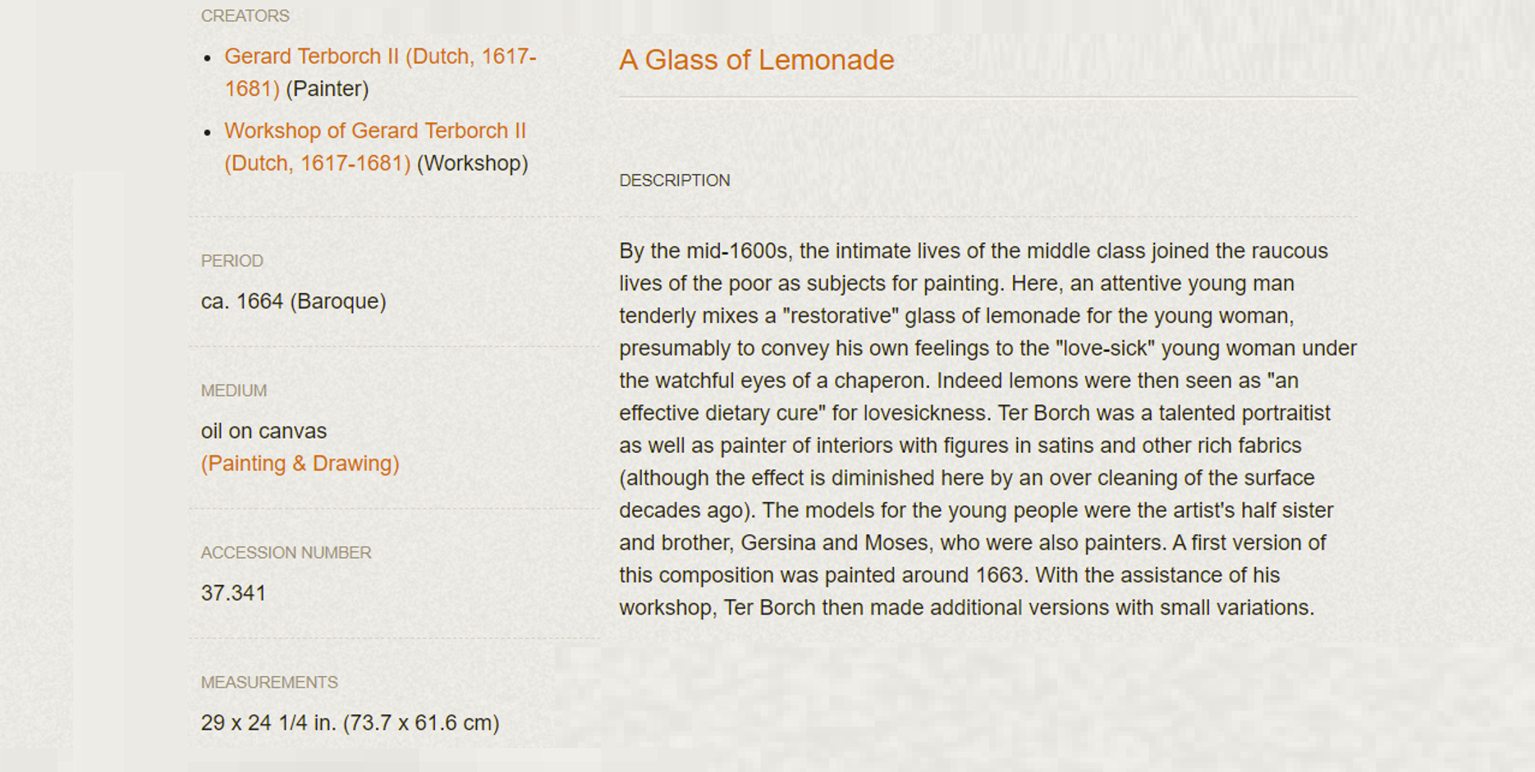Click the oil on canvas text
1535x772 pixels.
[264, 431]
